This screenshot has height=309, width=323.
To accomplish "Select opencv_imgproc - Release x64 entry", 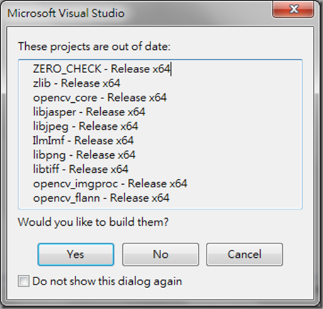I will tap(110, 184).
